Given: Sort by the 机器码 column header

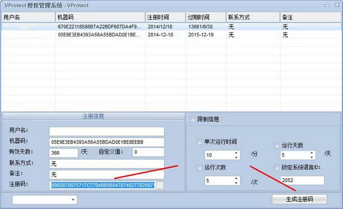Looking at the screenshot, I should (100, 17).
